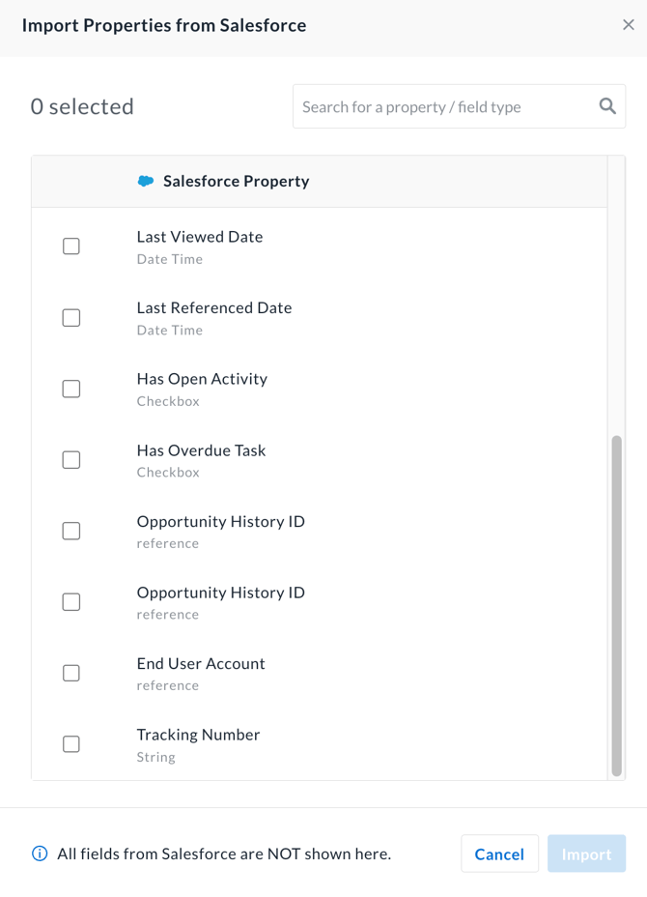Click the Has Open Activity property name
The width and height of the screenshot is (647, 897).
(202, 379)
